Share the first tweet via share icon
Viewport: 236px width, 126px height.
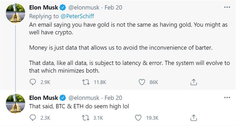click(194, 82)
